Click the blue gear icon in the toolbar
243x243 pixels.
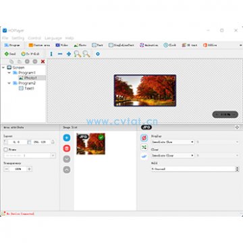click(x=98, y=54)
